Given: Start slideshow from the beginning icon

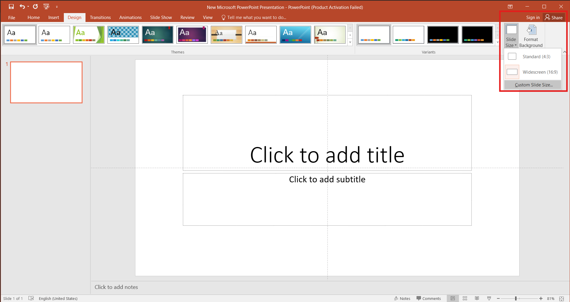Looking at the screenshot, I should (46, 7).
